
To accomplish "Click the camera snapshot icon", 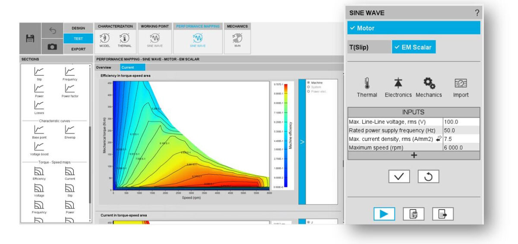I will 53,47.
